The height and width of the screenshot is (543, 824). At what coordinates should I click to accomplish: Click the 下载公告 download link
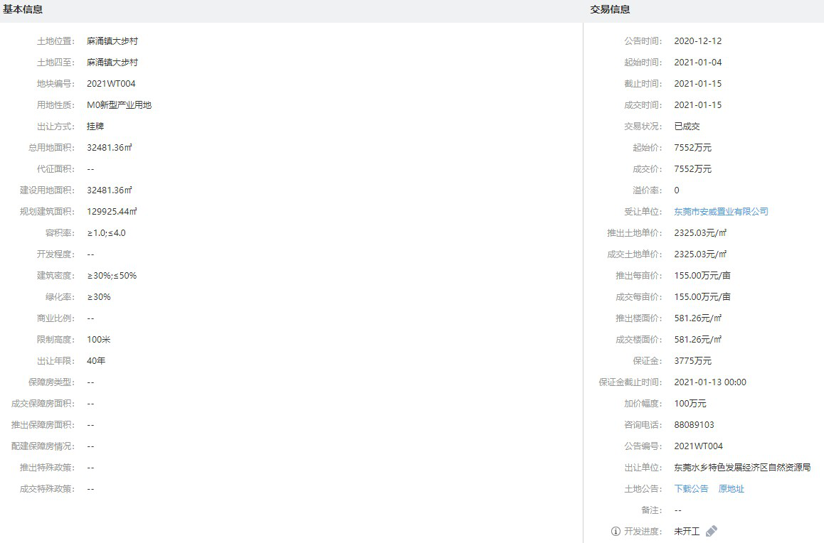point(691,489)
